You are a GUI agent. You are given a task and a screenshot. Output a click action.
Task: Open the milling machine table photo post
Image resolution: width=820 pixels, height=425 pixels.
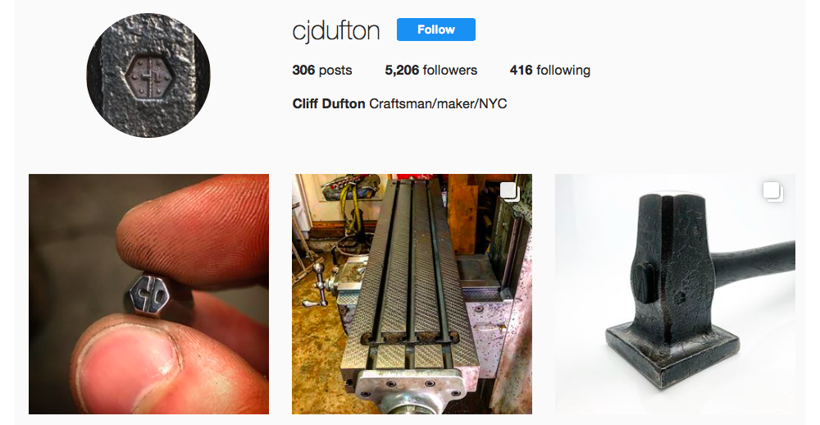412,295
